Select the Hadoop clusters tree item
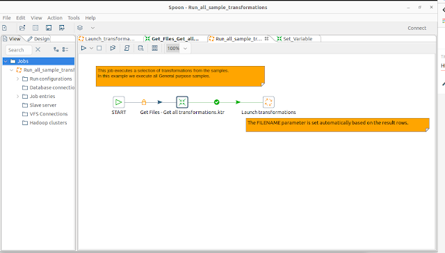Screen dimensions: 445x253 coord(44,123)
